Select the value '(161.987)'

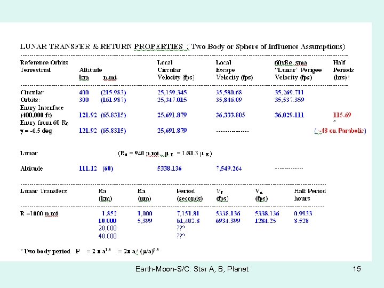[113, 100]
